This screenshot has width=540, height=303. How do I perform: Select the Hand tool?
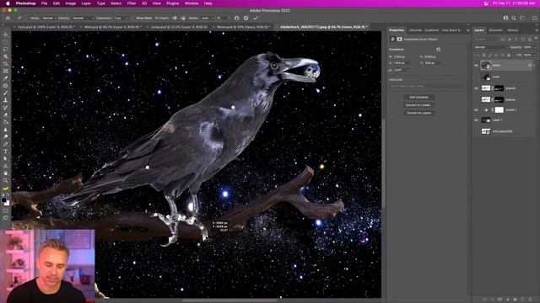6,173
